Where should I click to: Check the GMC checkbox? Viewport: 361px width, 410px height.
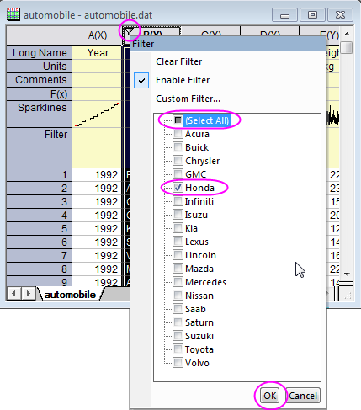(x=178, y=174)
